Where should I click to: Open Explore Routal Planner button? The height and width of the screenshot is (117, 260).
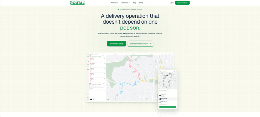coord(140,44)
